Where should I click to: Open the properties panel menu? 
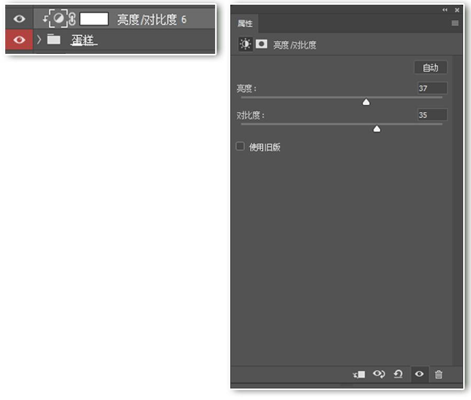(x=455, y=23)
